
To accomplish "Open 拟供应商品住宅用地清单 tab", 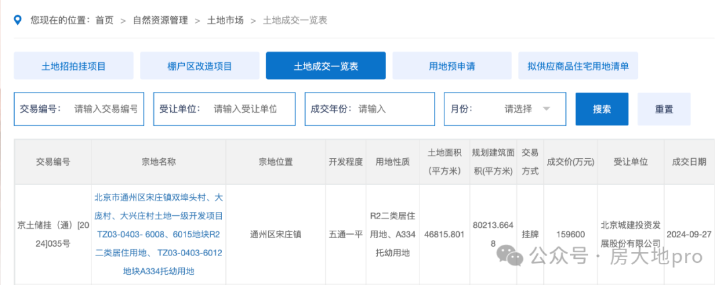I will (578, 66).
